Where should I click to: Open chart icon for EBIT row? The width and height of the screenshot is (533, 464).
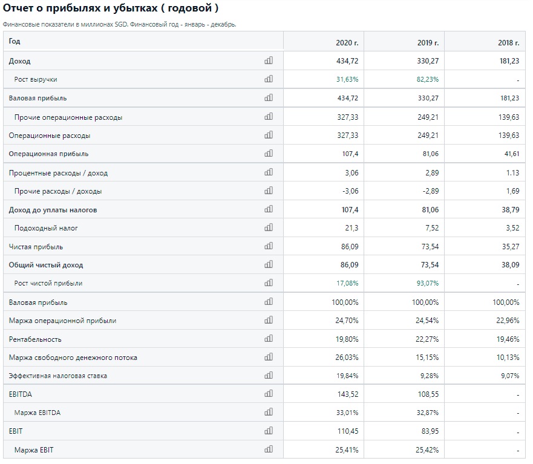pyautogui.click(x=269, y=431)
